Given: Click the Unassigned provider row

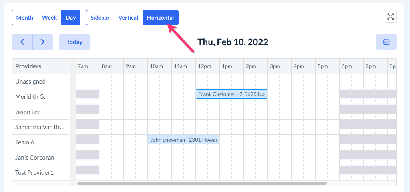Looking at the screenshot, I should coord(30,82).
